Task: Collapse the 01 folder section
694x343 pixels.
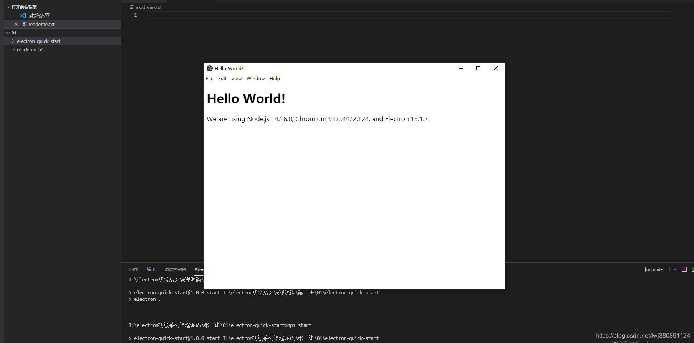Action: click(8, 33)
